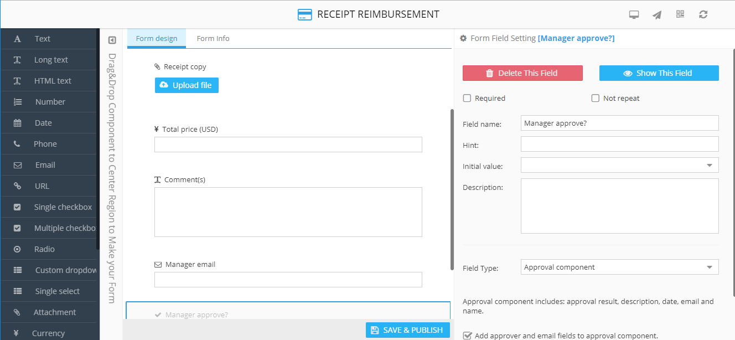Open the QR code icon
The height and width of the screenshot is (340, 735).
(x=680, y=14)
